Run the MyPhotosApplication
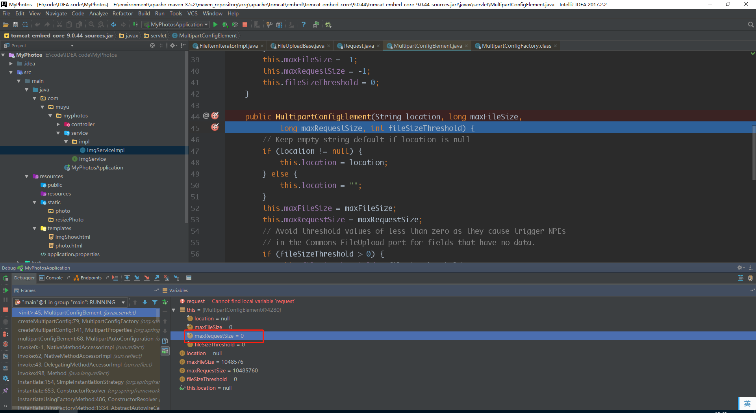Screen dimensions: 756x413 coord(215,24)
